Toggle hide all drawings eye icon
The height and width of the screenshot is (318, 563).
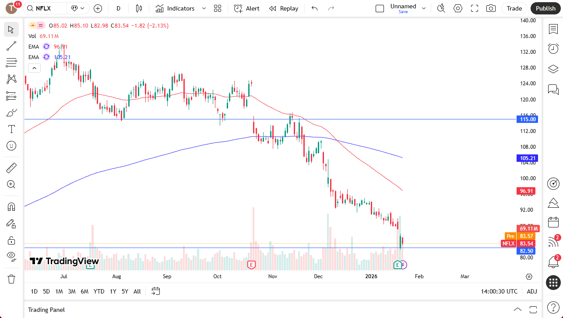pos(11,257)
